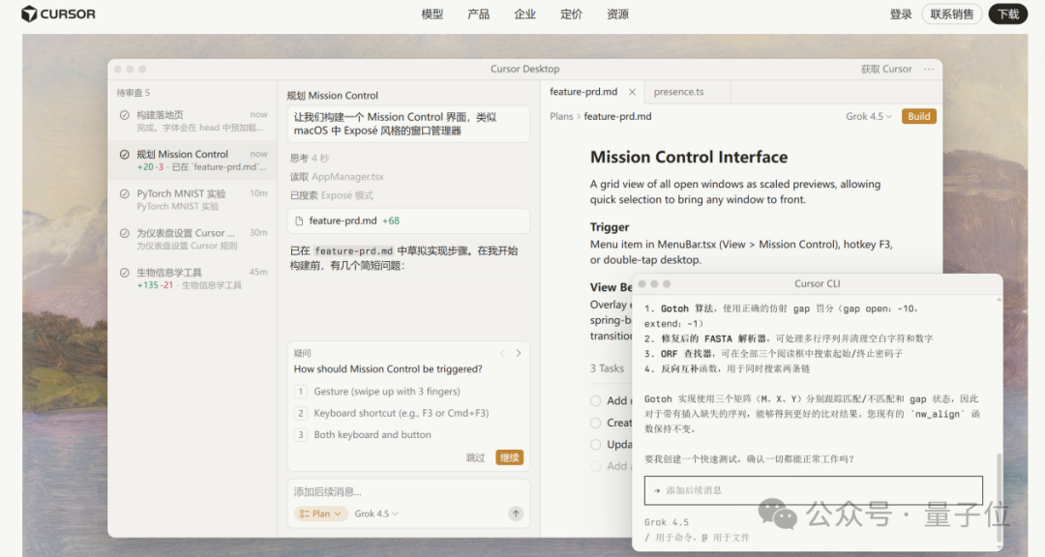Click the 添加后续消息 input in the chat panel
This screenshot has height=557, width=1045.
click(408, 491)
